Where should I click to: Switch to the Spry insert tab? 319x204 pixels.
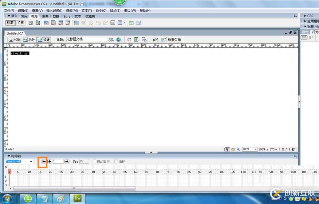coord(67,16)
